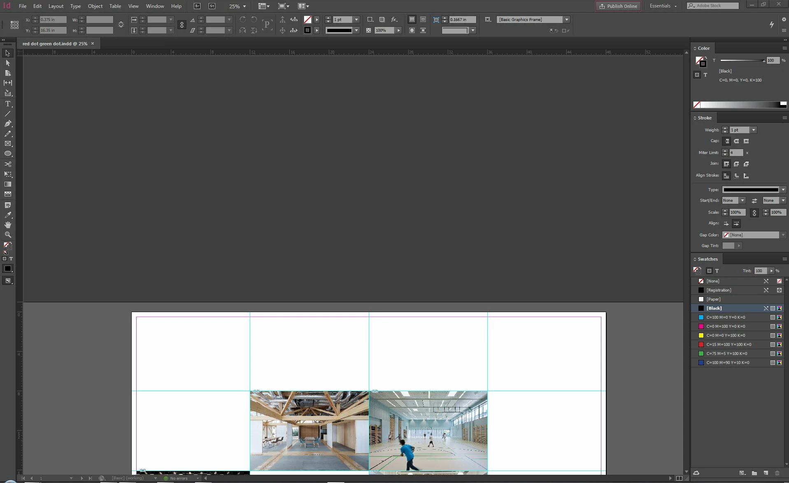Select the Pen tool
The width and height of the screenshot is (789, 483).
click(x=7, y=124)
